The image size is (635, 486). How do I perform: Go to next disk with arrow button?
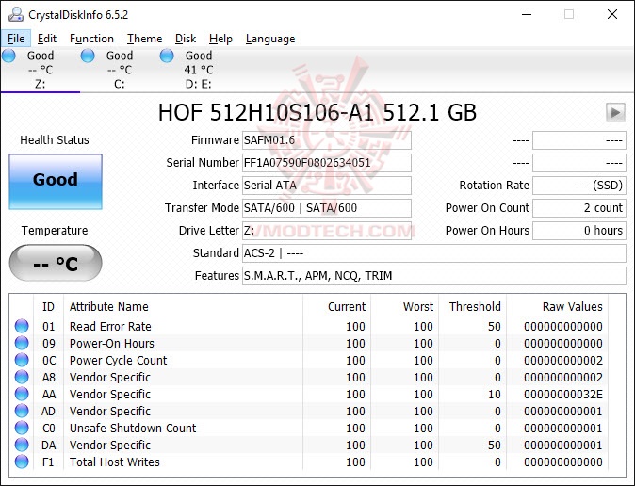point(615,112)
